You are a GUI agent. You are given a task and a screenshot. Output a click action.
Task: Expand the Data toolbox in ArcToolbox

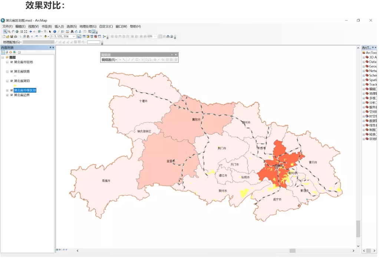click(363, 62)
